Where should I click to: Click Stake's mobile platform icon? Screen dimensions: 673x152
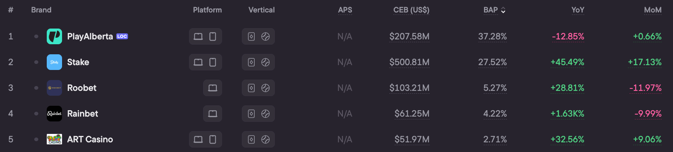[213, 62]
